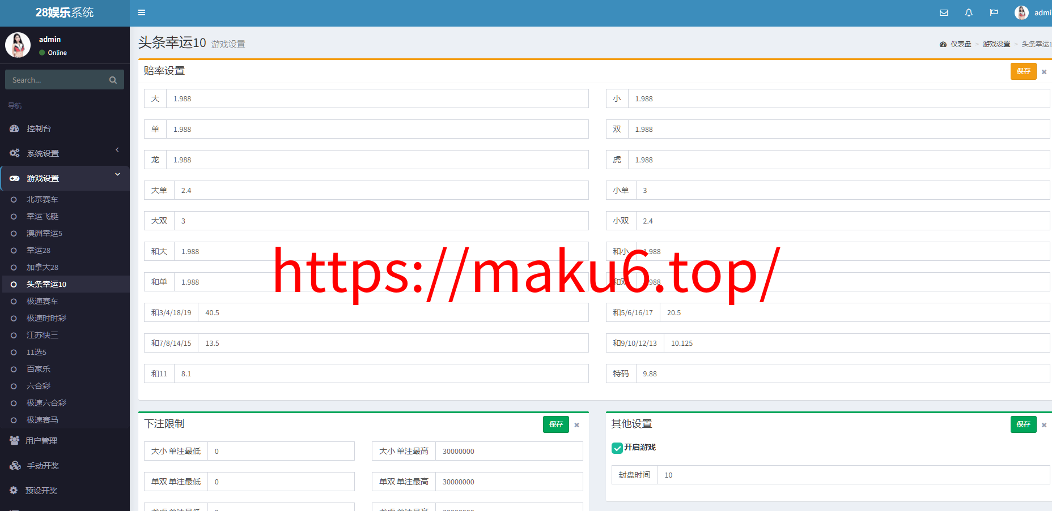This screenshot has width=1052, height=511.
Task: Collapse the 游戏设置 menu chevron
Action: [117, 174]
